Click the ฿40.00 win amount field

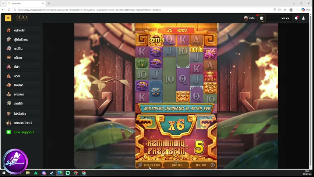176,165
